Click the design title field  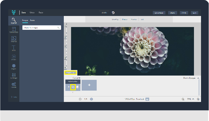pos(104,13)
